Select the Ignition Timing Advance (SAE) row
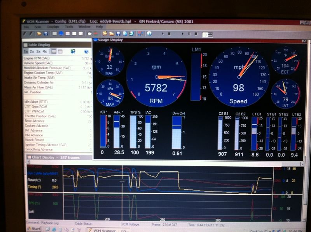 point(58,145)
